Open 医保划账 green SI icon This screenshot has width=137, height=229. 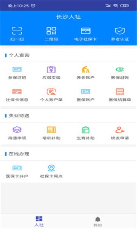point(120,69)
